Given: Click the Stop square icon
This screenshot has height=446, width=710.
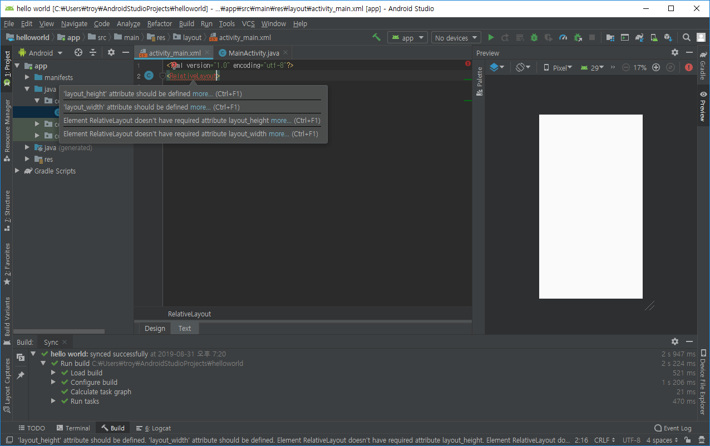Looking at the screenshot, I should coord(592,37).
